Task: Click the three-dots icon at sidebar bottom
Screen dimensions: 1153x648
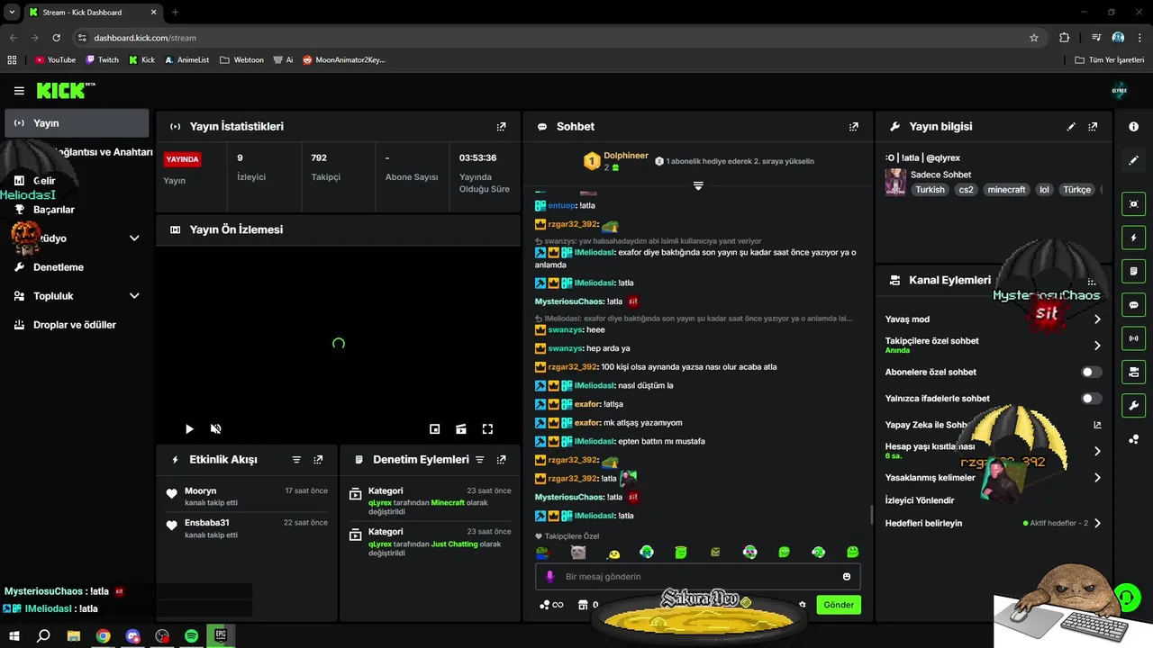Action: (x=1134, y=439)
